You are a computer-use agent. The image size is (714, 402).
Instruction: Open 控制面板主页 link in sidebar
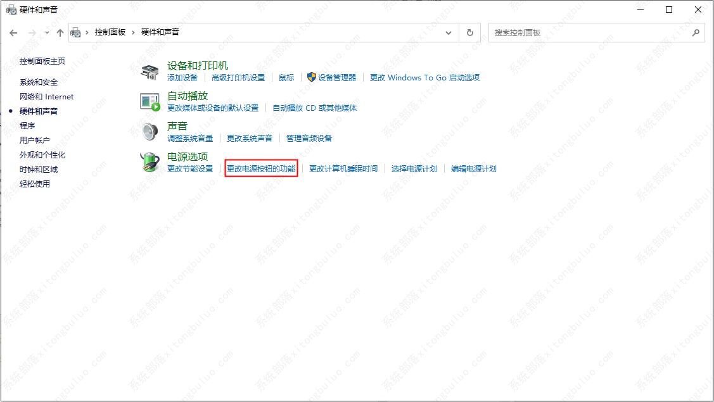coord(42,61)
